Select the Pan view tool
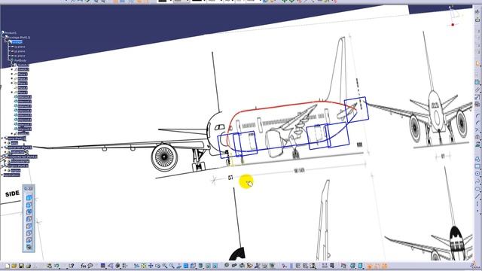 tap(151, 266)
